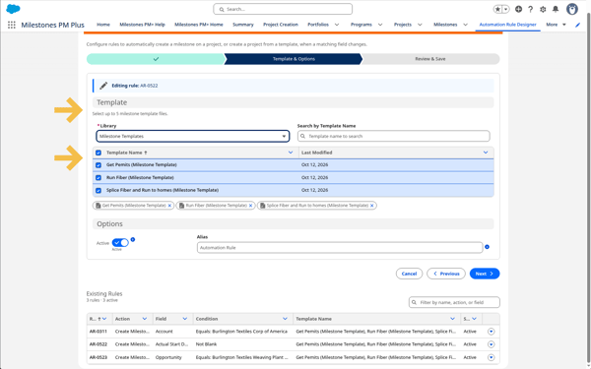The width and height of the screenshot is (591, 369).
Task: Expand the Milestones nav dropdown
Action: click(466, 25)
